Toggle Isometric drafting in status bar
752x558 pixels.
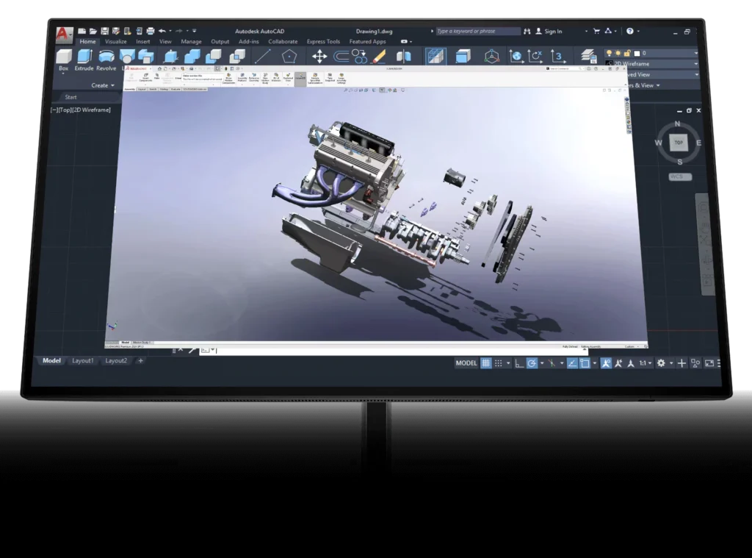click(x=552, y=363)
